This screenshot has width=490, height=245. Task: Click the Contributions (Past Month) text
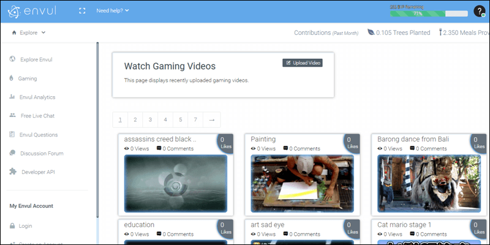coord(326,32)
